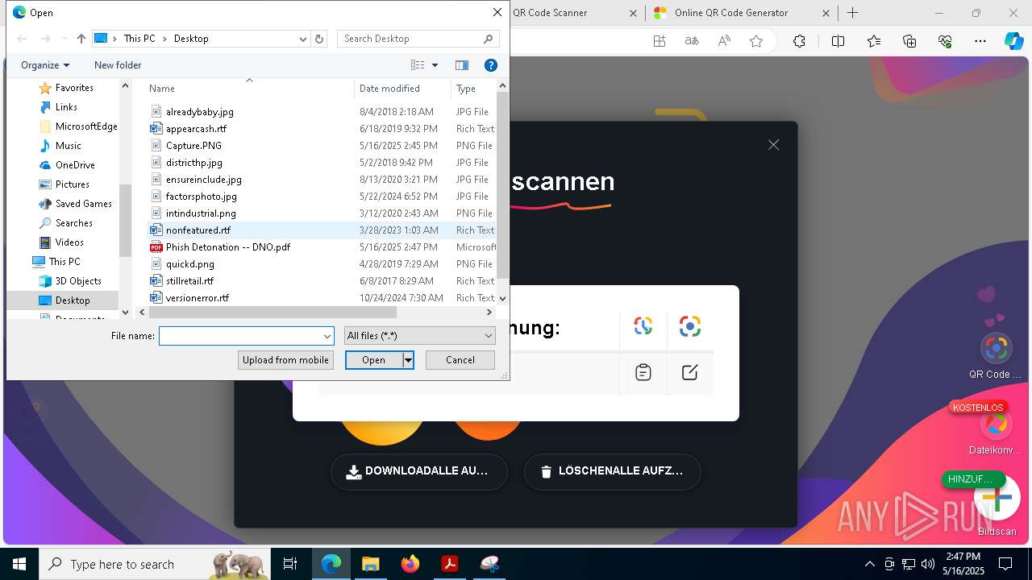This screenshot has width=1032, height=580.
Task: Open Edge Settings and more ellipsis
Action: click(980, 41)
